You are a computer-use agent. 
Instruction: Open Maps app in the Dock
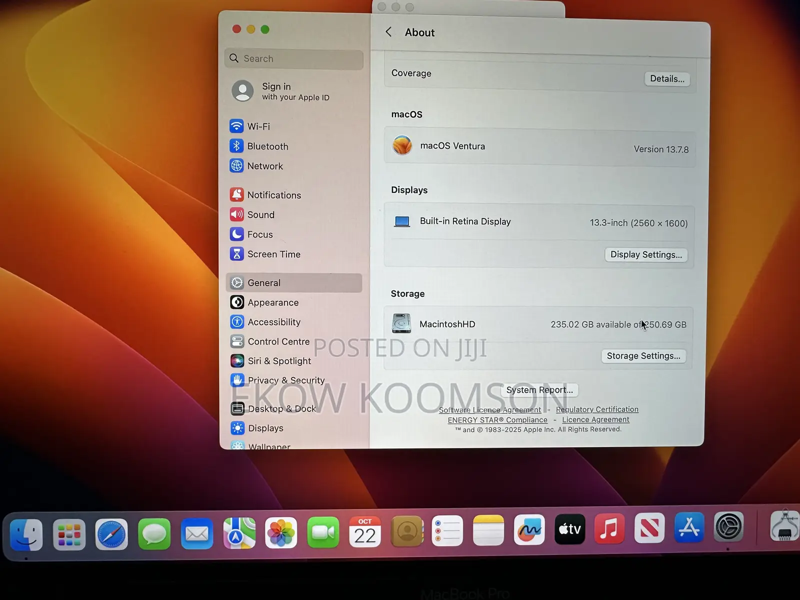coord(239,533)
